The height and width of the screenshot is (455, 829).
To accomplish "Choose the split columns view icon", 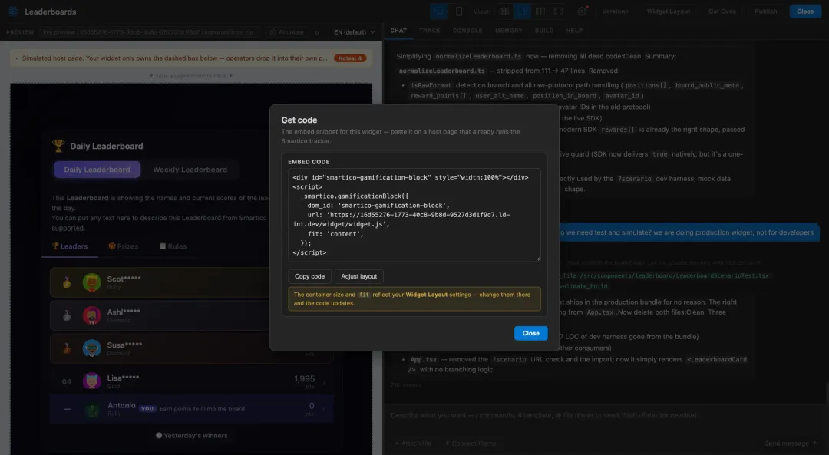I will pyautogui.click(x=540, y=11).
